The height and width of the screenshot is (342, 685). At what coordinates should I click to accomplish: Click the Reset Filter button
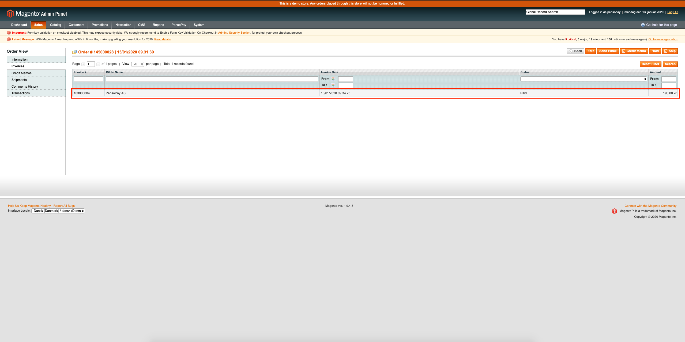[x=650, y=64]
